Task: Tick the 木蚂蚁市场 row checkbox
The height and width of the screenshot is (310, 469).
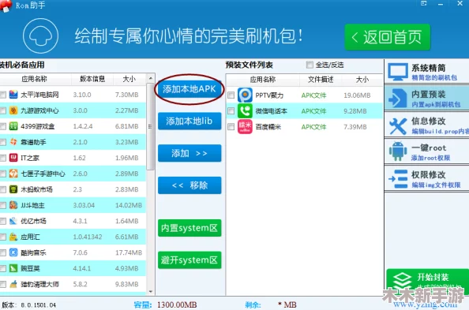Action: click(x=3, y=189)
